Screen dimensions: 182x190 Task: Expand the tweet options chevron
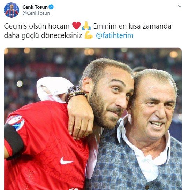(180, 6)
